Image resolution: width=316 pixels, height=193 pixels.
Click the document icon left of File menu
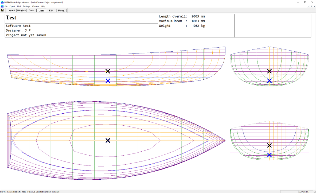tap(2, 6)
